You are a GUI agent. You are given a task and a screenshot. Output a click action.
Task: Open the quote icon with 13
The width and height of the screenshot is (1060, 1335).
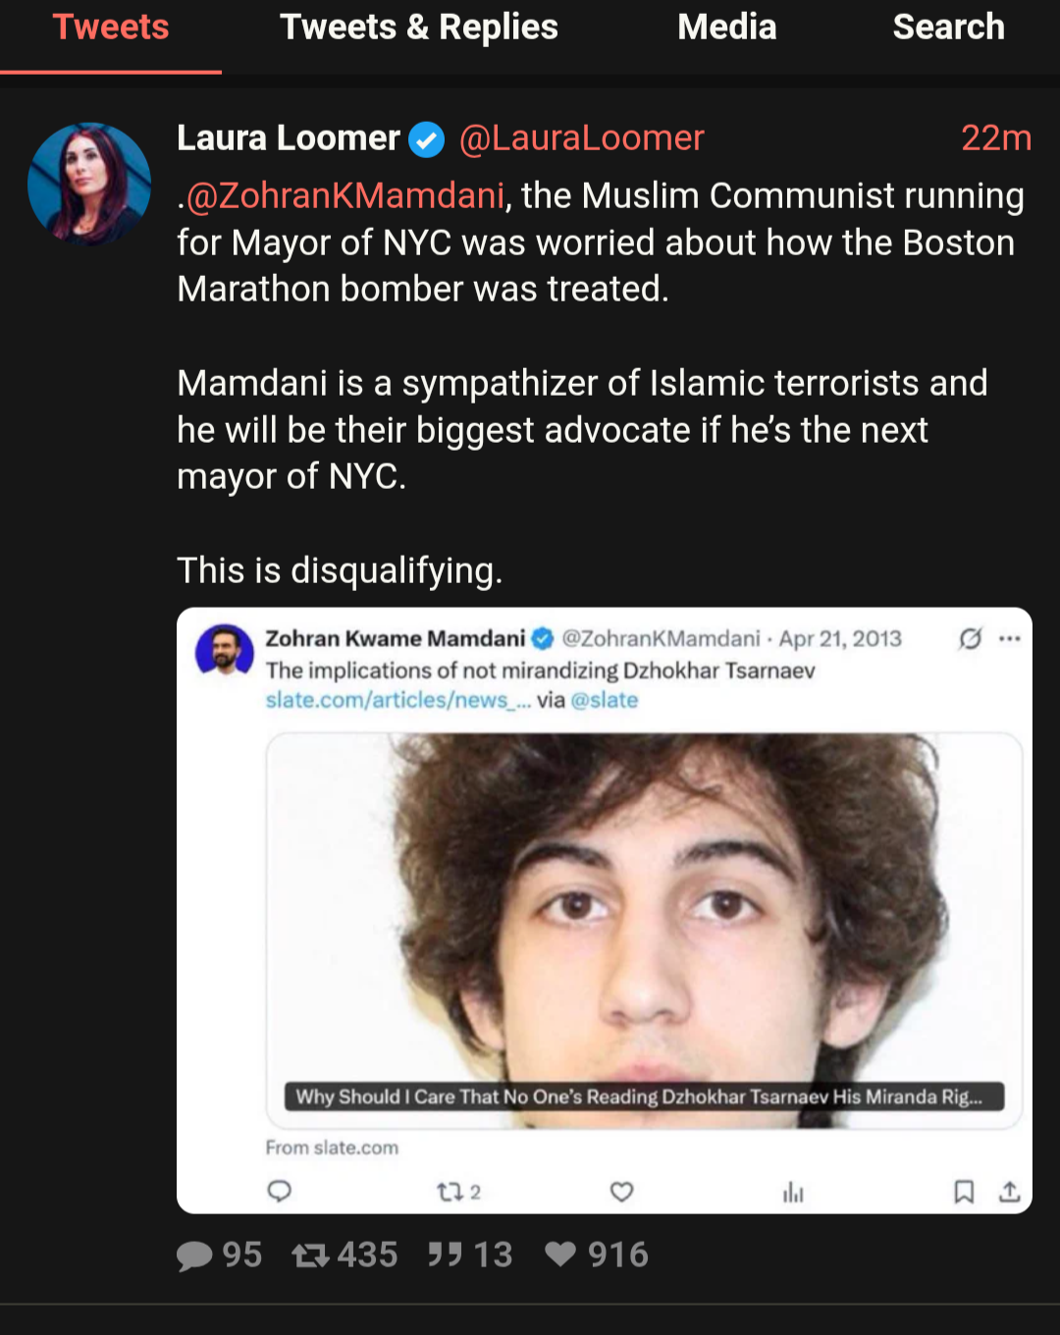tap(445, 1255)
